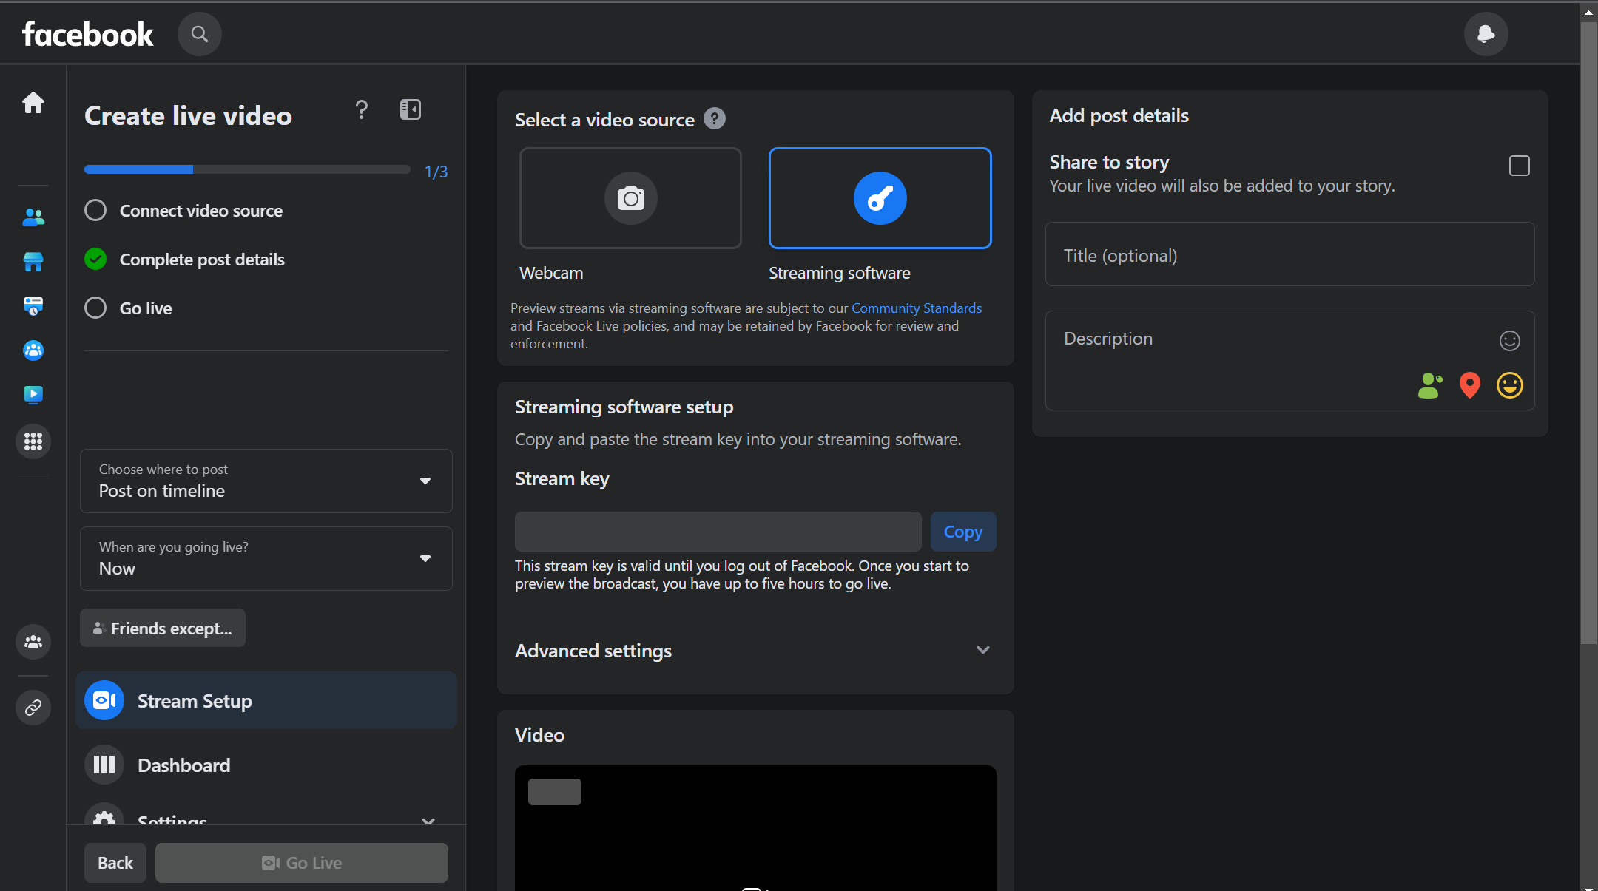Click the page vertical scrollbar
This screenshot has height=891, width=1598.
tap(1588, 333)
